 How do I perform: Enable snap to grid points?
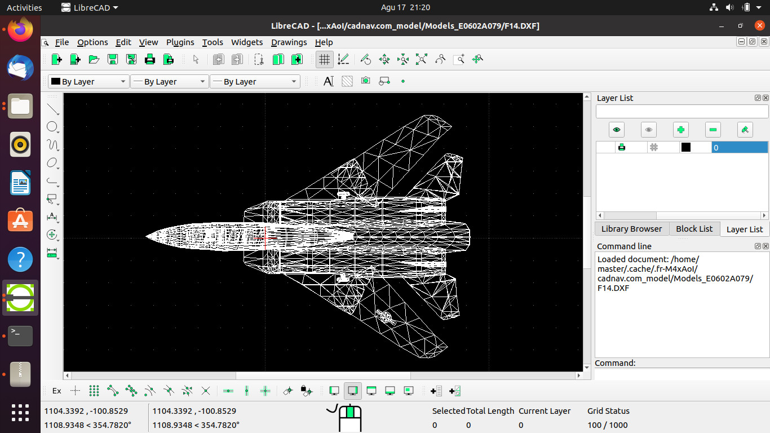(x=94, y=390)
